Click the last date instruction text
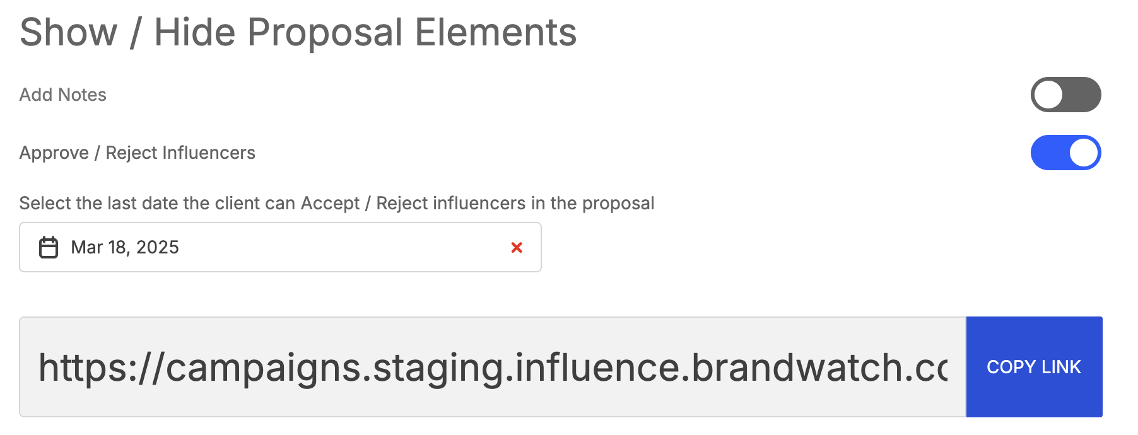This screenshot has width=1138, height=435. click(337, 203)
